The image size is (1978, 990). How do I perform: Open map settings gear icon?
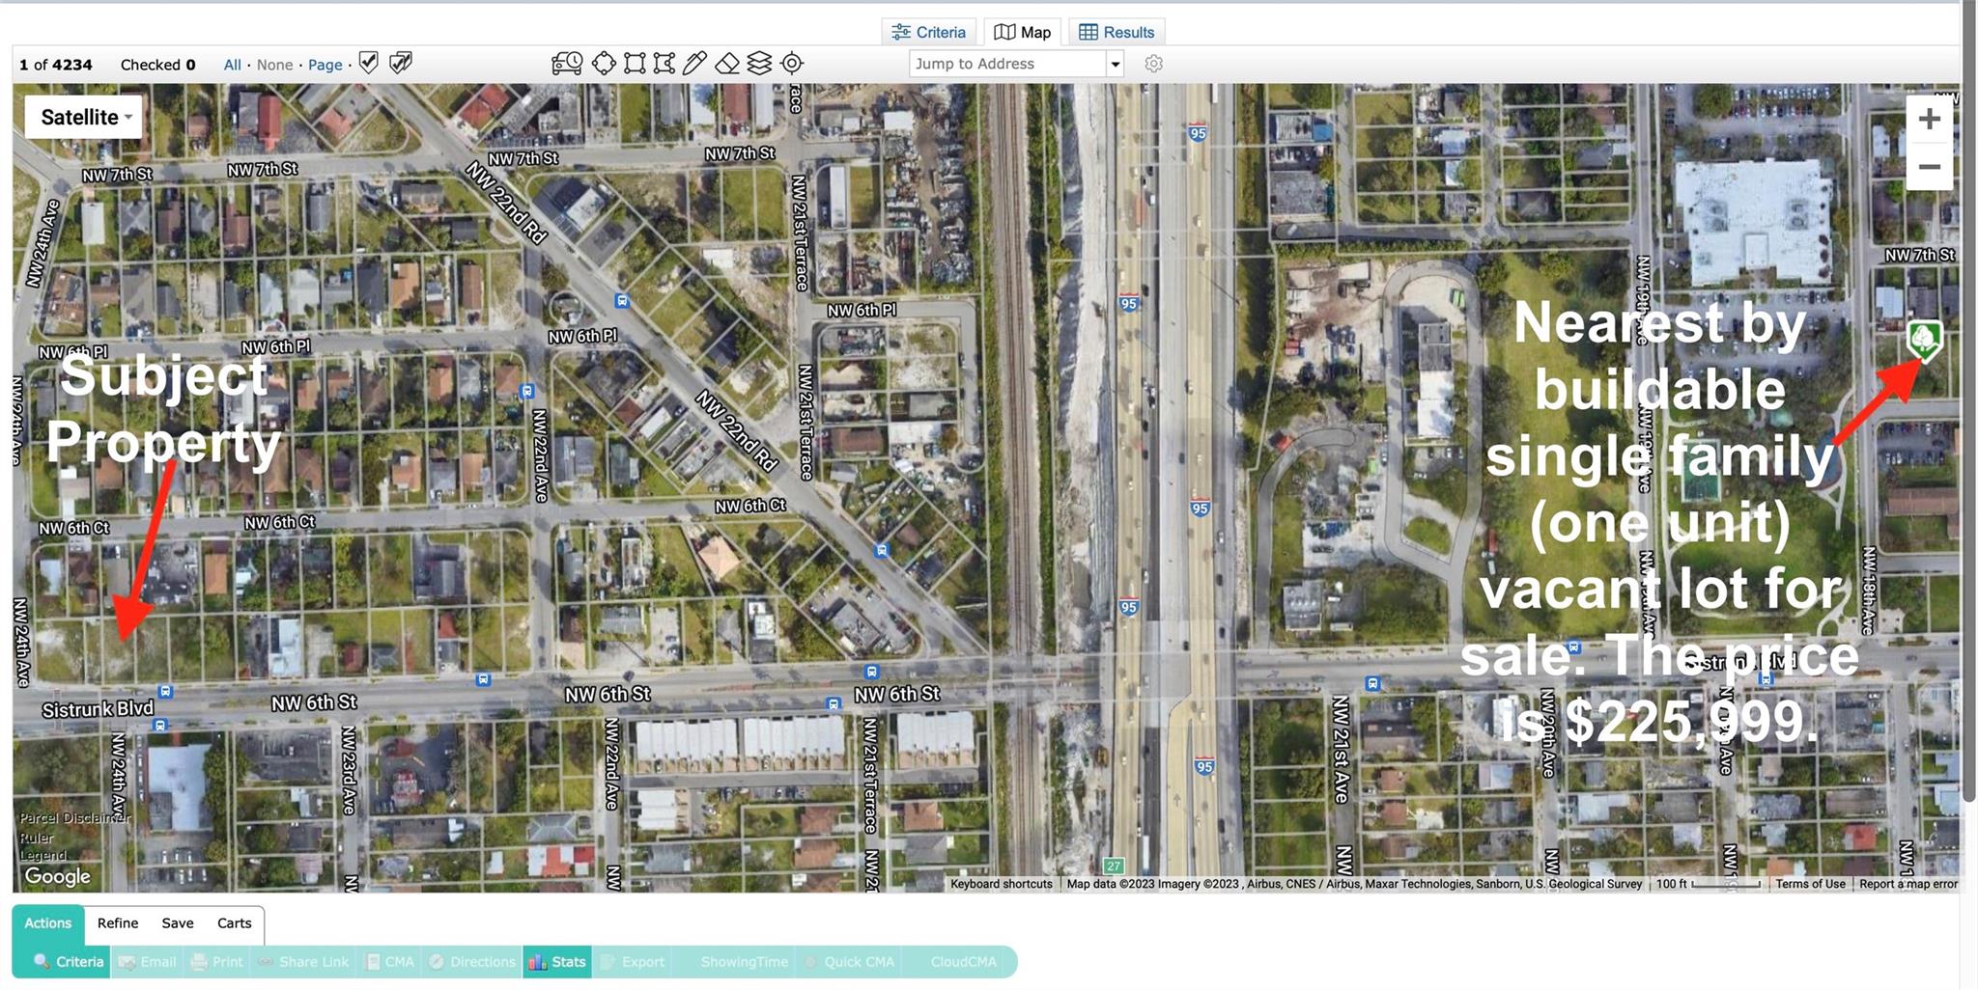point(1153,64)
